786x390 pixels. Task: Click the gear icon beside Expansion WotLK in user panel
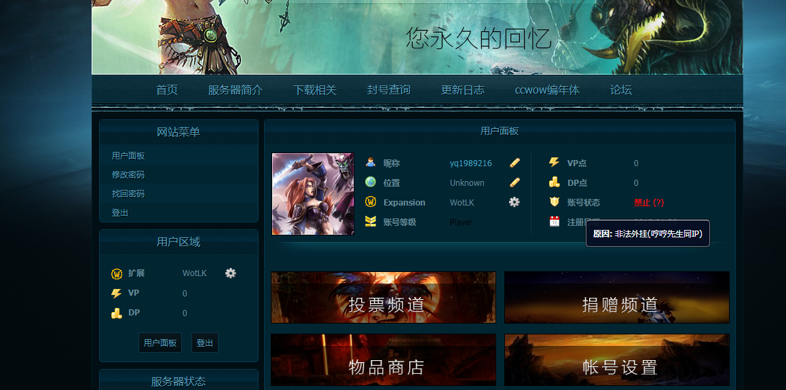point(514,202)
